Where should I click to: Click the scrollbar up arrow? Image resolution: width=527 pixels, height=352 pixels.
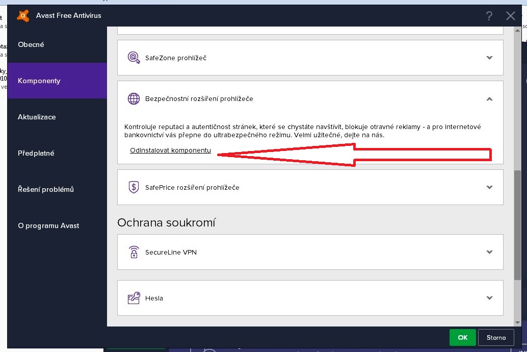click(517, 31)
